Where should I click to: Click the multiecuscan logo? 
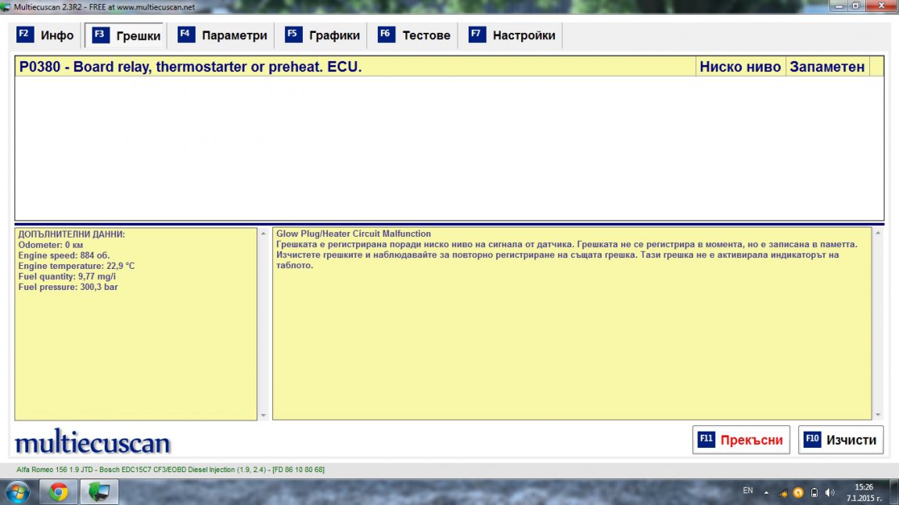coord(92,443)
